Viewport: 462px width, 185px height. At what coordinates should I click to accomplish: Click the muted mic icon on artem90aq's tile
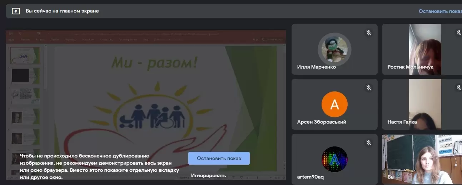click(x=368, y=143)
